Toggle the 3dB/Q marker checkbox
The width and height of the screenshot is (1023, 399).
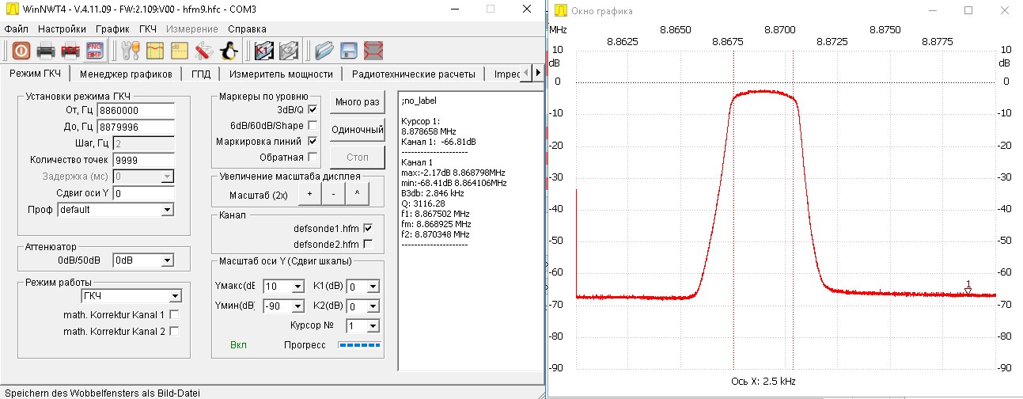pyautogui.click(x=313, y=109)
